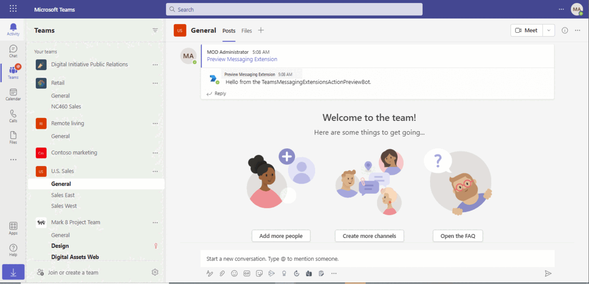The image size is (589, 285).
Task: Open more options for the Retail team
Action: point(155,83)
